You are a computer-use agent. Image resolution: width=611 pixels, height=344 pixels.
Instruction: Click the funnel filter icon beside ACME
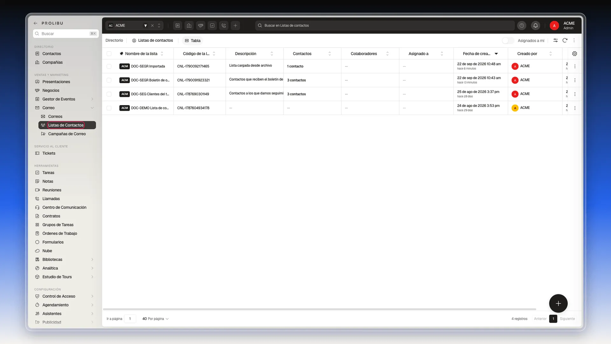[x=145, y=25]
